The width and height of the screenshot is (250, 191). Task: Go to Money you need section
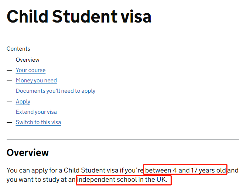pyautogui.click(x=36, y=81)
